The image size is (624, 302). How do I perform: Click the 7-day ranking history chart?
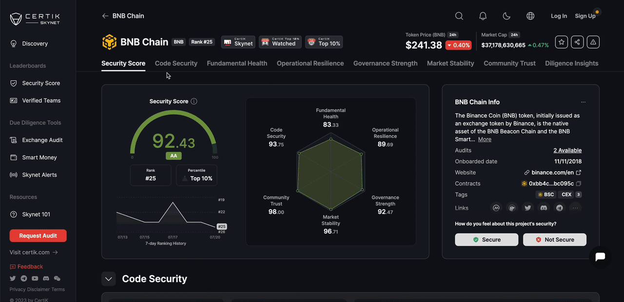coord(166,214)
